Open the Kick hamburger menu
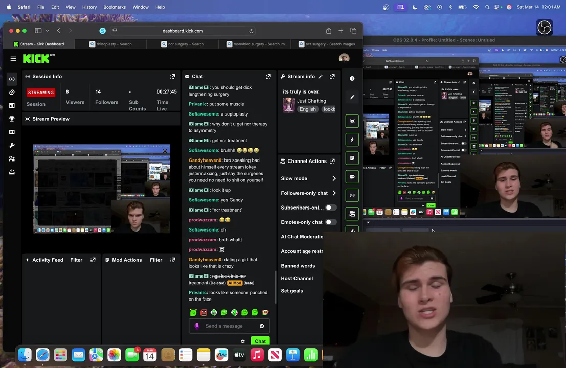The image size is (566, 368). point(13,58)
